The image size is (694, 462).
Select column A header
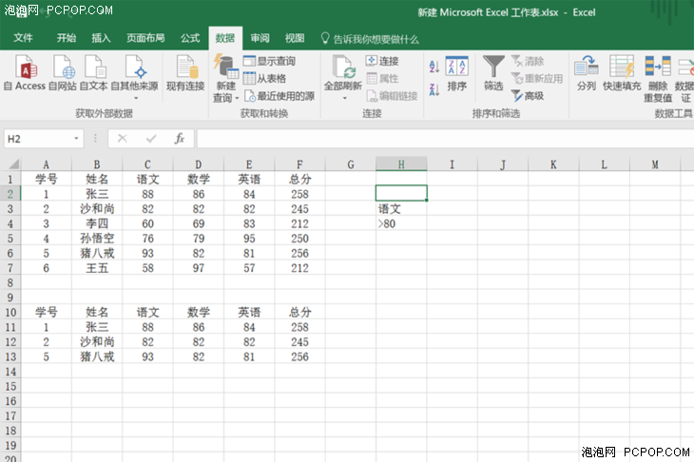coord(46,164)
